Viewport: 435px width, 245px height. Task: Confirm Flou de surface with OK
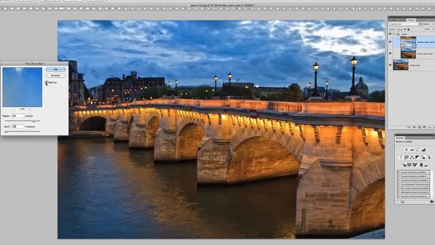point(56,69)
